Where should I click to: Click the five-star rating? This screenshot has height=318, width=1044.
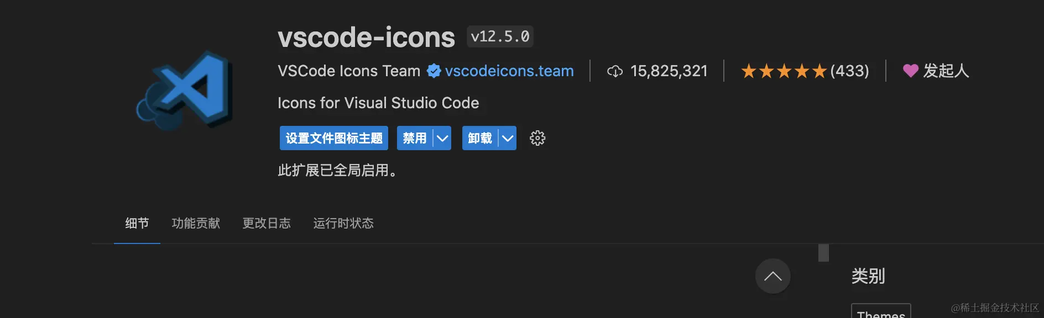784,71
